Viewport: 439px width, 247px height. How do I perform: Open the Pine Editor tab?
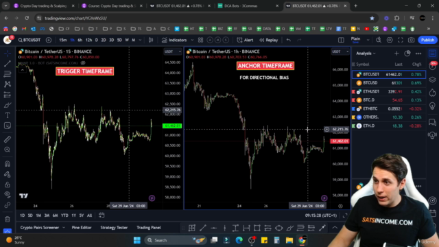tap(82, 227)
